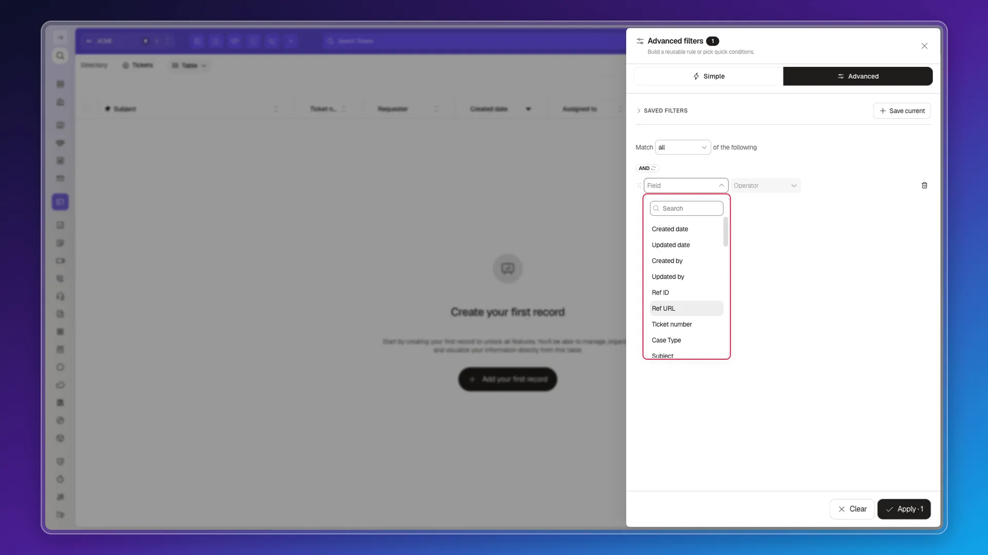
Task: Select Created date field option
Action: click(686, 229)
